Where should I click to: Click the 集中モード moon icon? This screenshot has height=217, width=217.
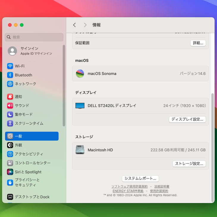(x=10, y=114)
